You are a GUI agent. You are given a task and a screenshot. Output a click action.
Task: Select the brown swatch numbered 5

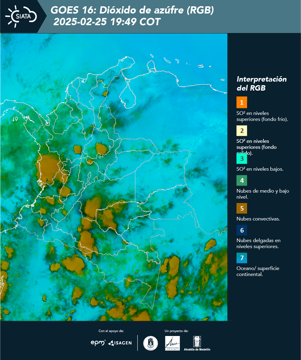[242, 208]
